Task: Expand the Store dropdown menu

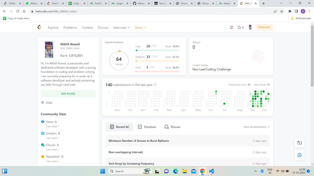Action: [x=141, y=27]
